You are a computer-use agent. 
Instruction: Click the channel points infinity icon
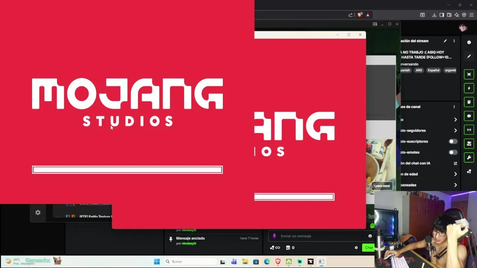[x=275, y=248]
